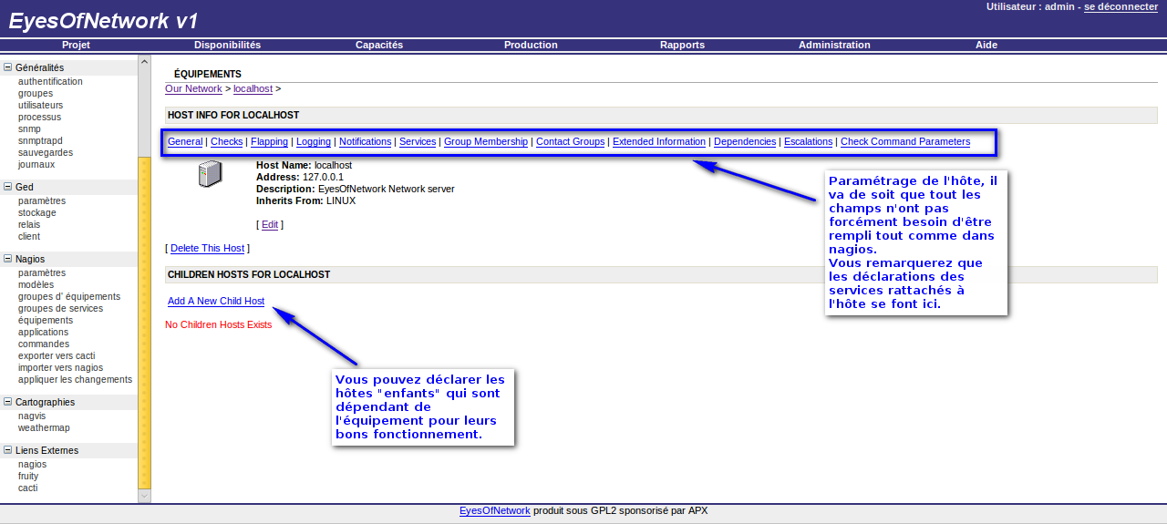This screenshot has height=524, width=1167.
Task: Collapse the Généralités sidebar section
Action: [8, 67]
